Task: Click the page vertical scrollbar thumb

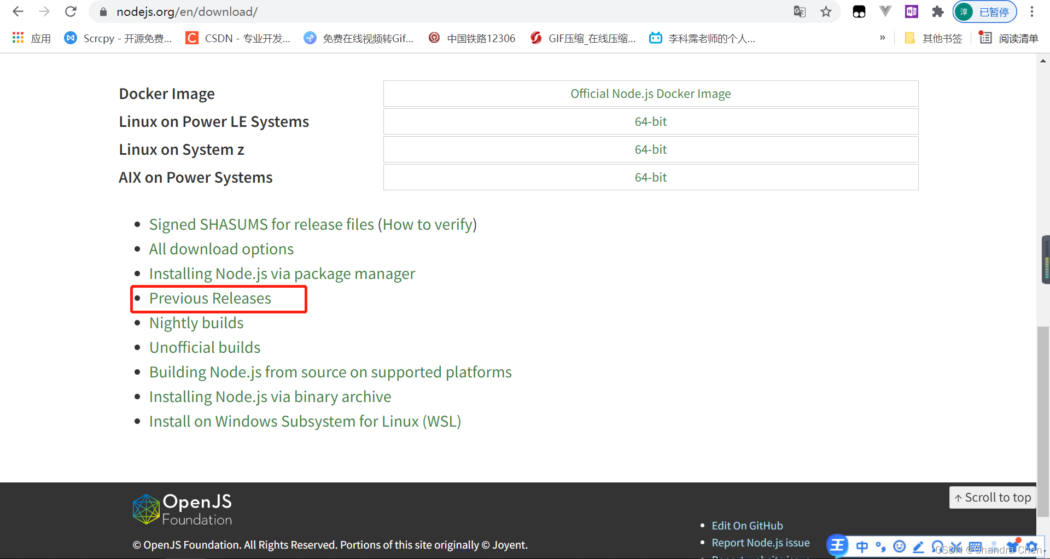Action: pos(1043,421)
